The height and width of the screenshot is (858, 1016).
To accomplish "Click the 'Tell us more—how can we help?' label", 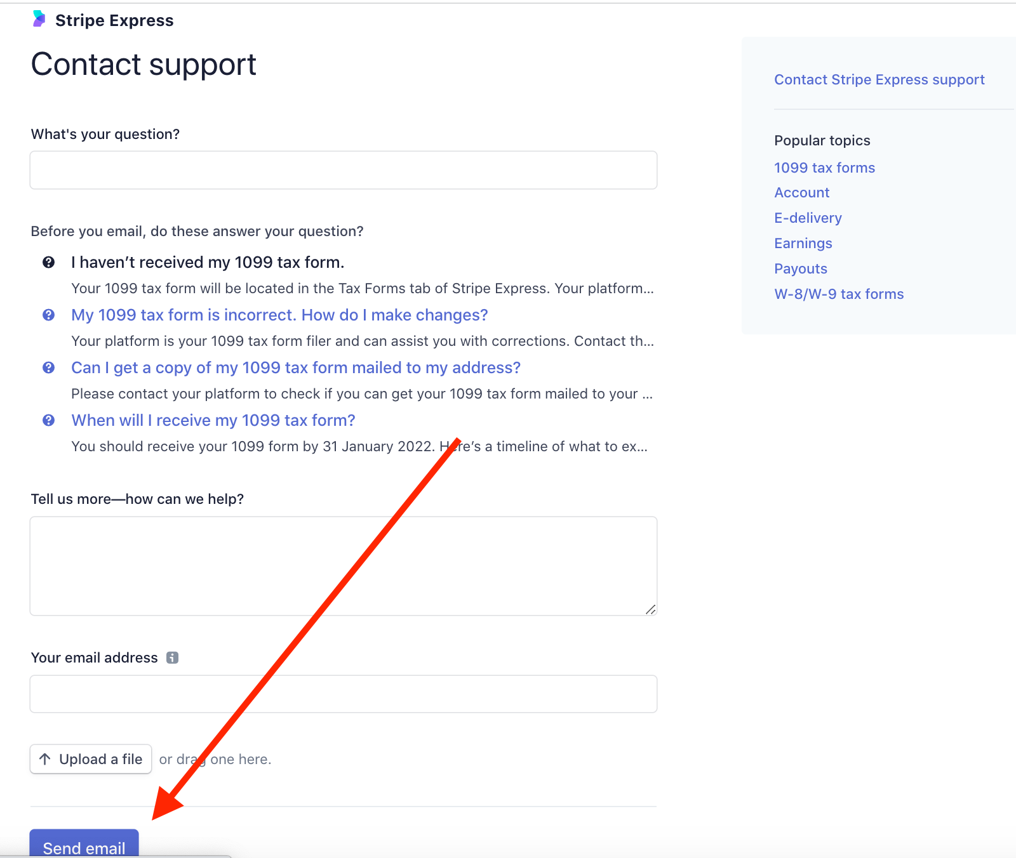I will 137,499.
